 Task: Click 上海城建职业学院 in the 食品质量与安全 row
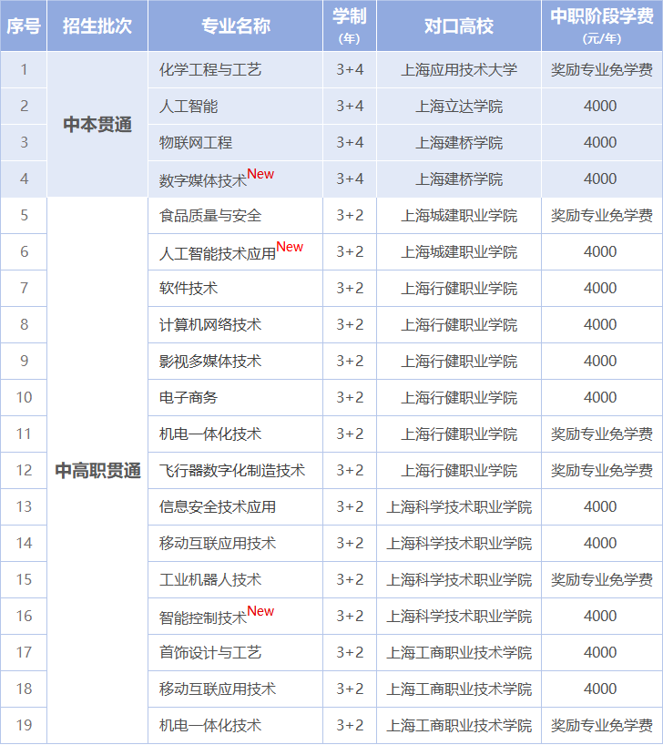(x=459, y=215)
